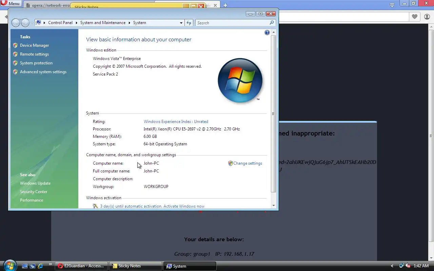Screen dimensions: 434x271
Task: Open a new Opera tab with plus icon
Action: tap(225, 5)
